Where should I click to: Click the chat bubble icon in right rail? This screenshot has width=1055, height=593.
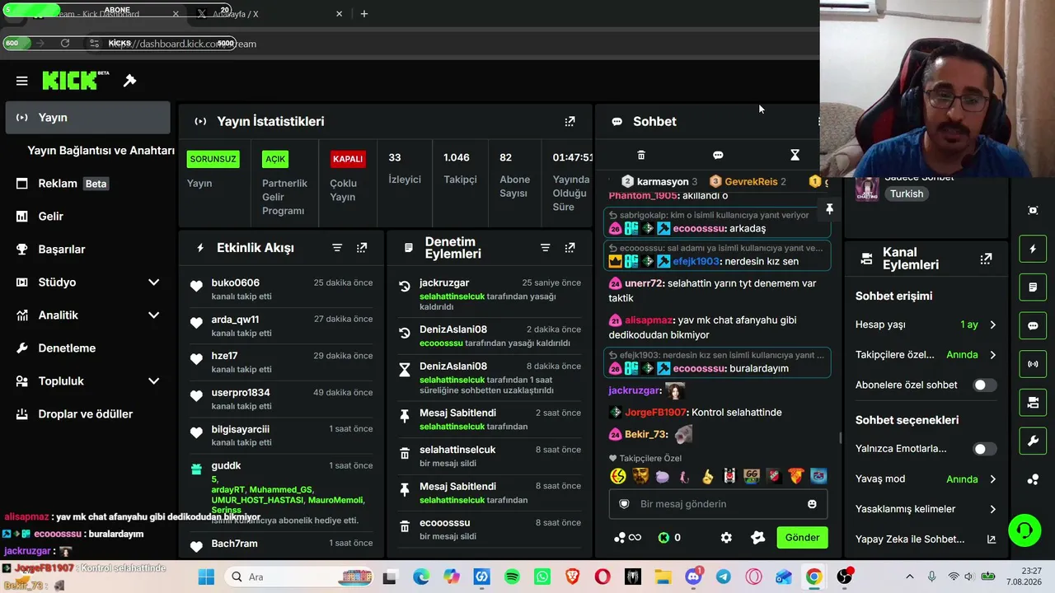click(x=1033, y=325)
